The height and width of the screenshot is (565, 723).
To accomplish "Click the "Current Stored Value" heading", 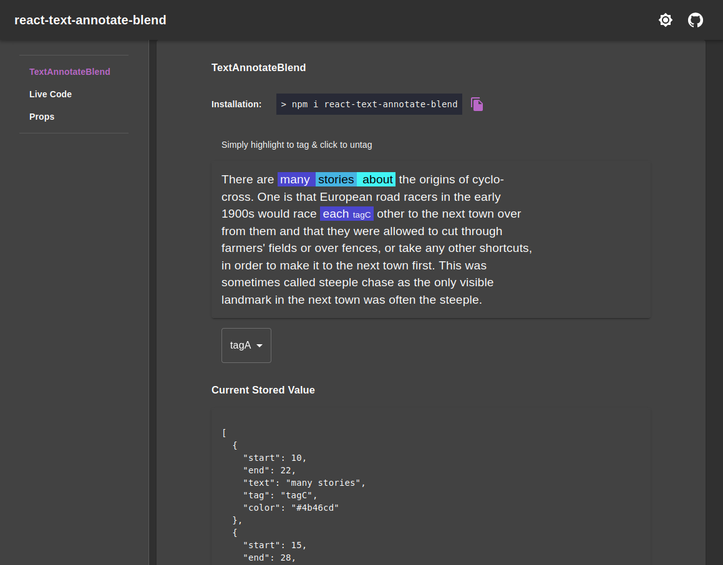I will (x=263, y=390).
